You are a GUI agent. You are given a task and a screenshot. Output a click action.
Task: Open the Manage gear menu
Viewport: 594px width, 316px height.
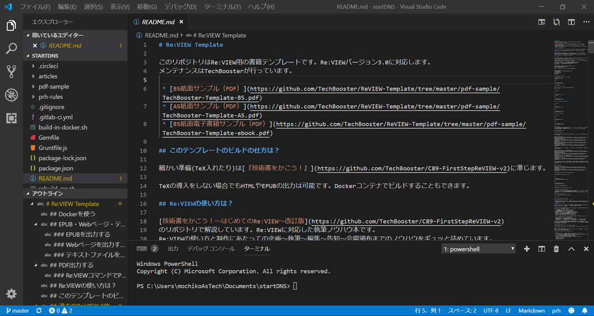click(11, 293)
